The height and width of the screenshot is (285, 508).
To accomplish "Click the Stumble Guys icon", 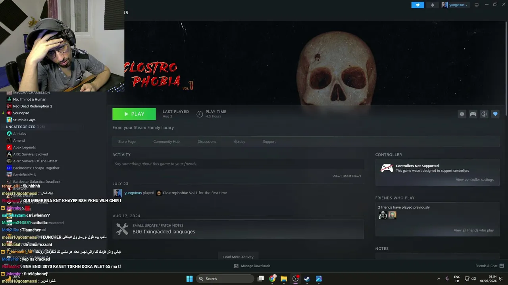I will [x=9, y=120].
